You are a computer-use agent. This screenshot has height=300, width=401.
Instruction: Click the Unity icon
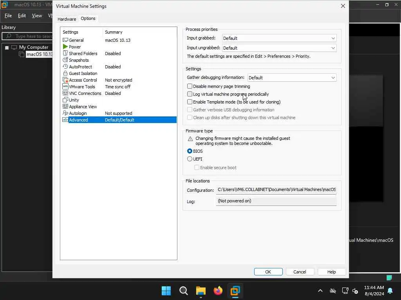click(x=65, y=100)
